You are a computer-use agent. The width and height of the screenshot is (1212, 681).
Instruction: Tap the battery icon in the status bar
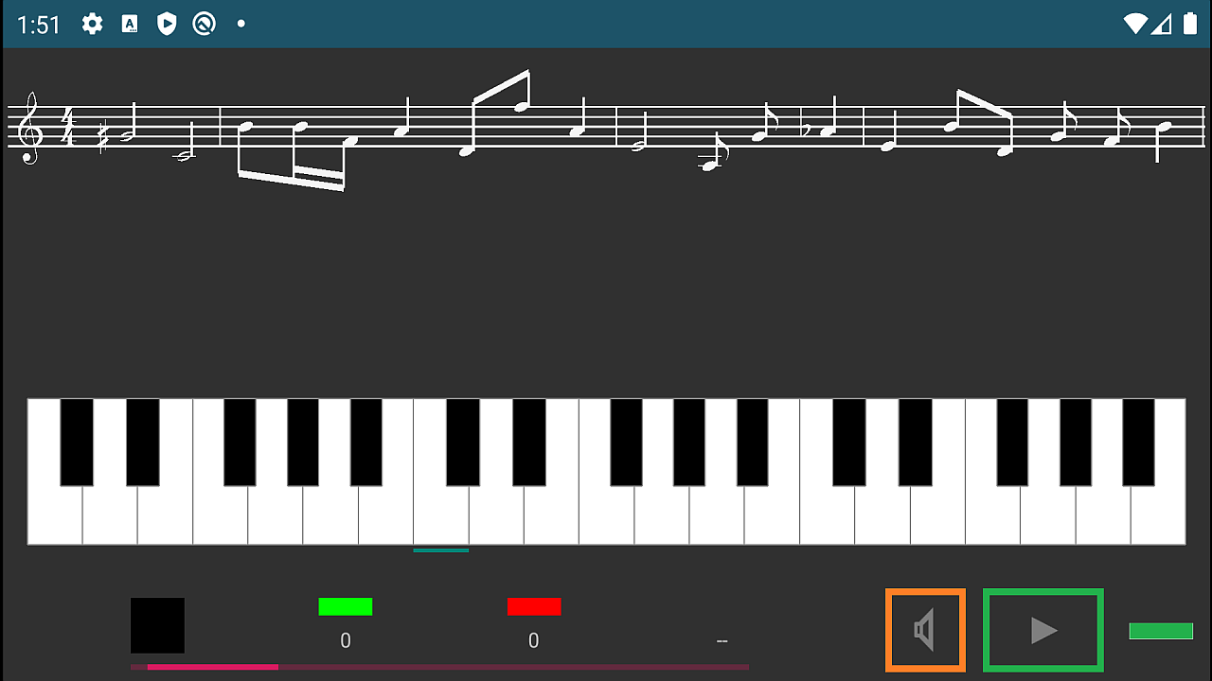point(1190,24)
